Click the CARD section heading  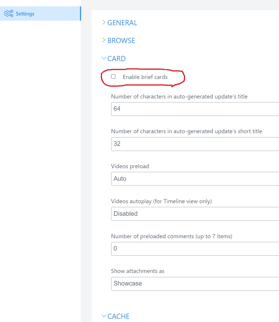point(117,59)
